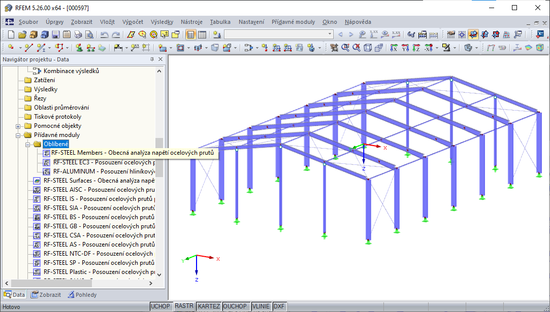The image size is (550, 312).
Task: Toggle the table panel button
Action: [x=202, y=34]
